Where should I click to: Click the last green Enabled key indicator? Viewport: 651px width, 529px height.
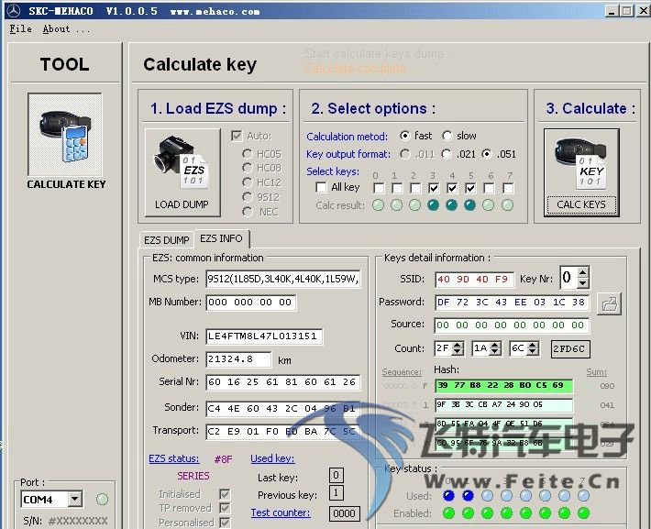[583, 513]
